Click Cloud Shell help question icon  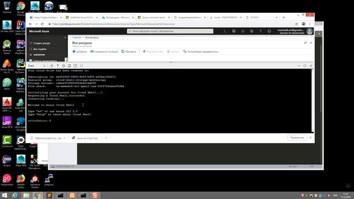coord(58,66)
